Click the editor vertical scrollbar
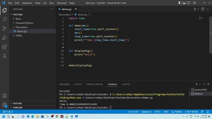The height and width of the screenshot is (119, 212). [x=211, y=35]
